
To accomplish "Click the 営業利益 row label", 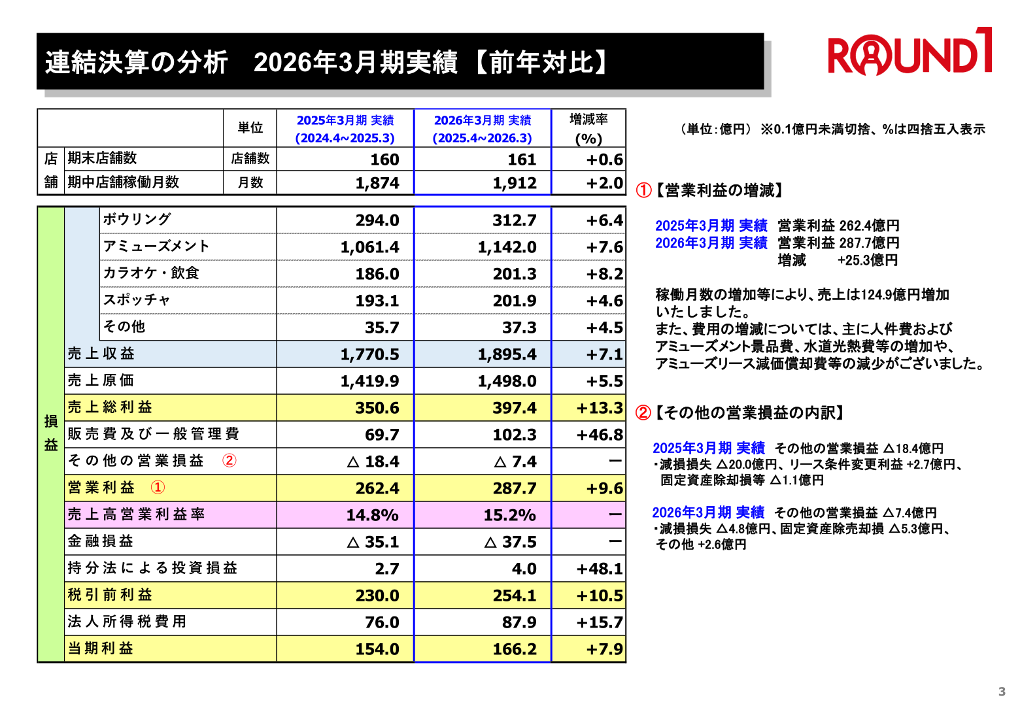I will tap(101, 488).
